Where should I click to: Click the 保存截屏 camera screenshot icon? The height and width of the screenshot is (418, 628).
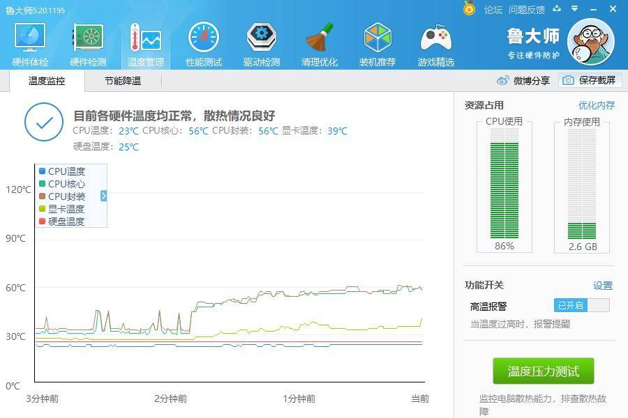click(x=569, y=80)
